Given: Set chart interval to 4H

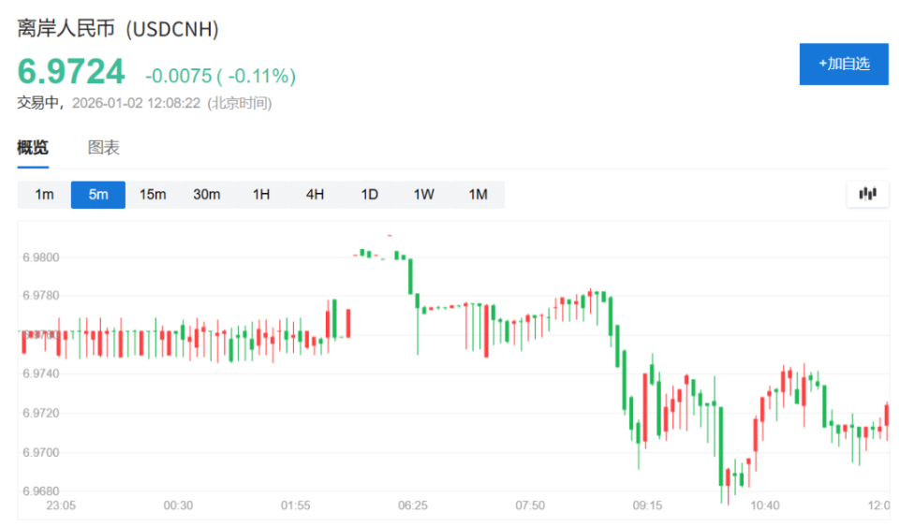Looking at the screenshot, I should [x=315, y=195].
